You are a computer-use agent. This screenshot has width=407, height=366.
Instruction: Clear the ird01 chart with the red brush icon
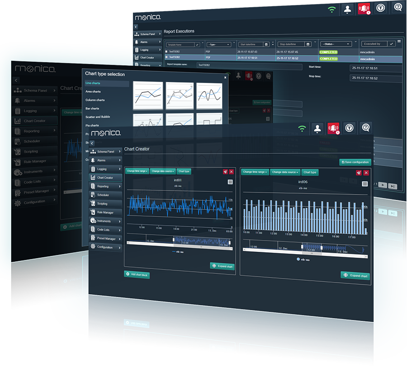(x=225, y=172)
